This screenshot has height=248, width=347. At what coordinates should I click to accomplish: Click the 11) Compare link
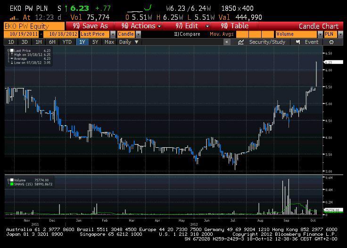pos(187,34)
